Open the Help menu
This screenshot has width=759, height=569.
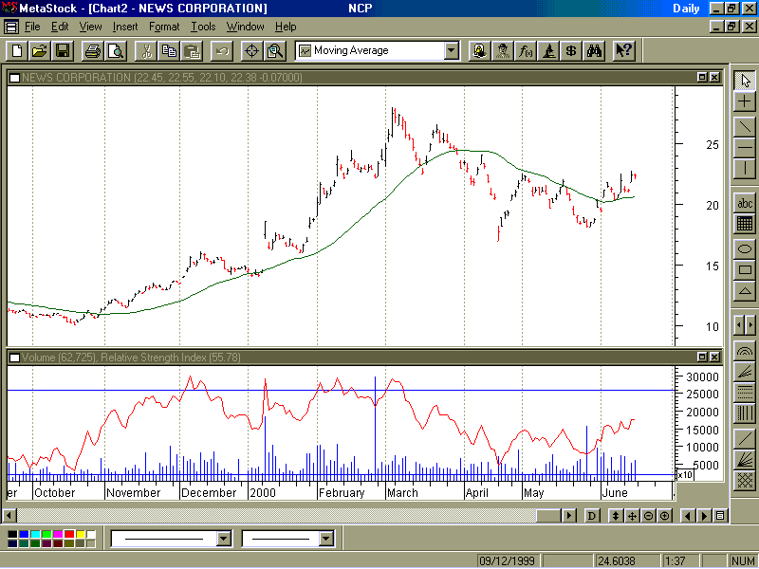(x=286, y=27)
